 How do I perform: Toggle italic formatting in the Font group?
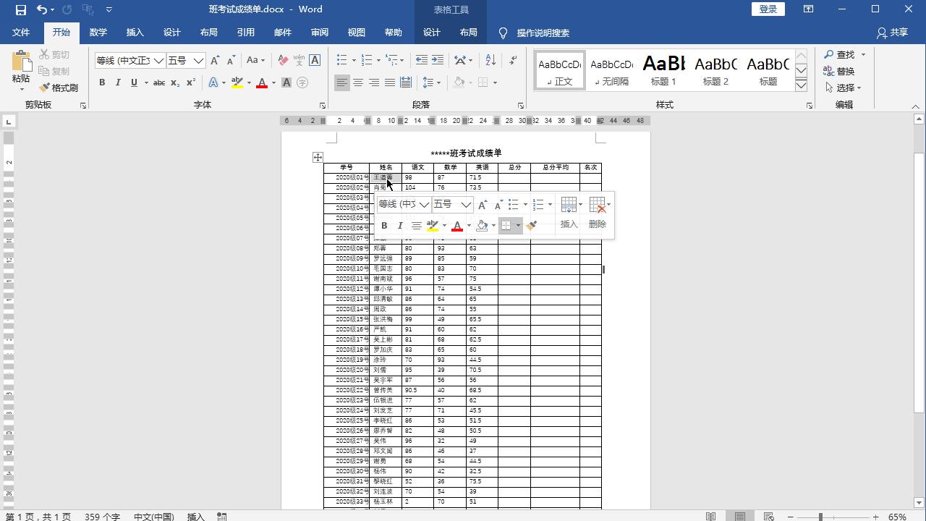[x=118, y=83]
